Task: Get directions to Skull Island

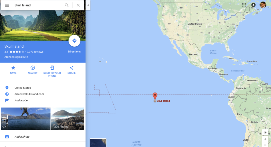Action: coord(74,41)
